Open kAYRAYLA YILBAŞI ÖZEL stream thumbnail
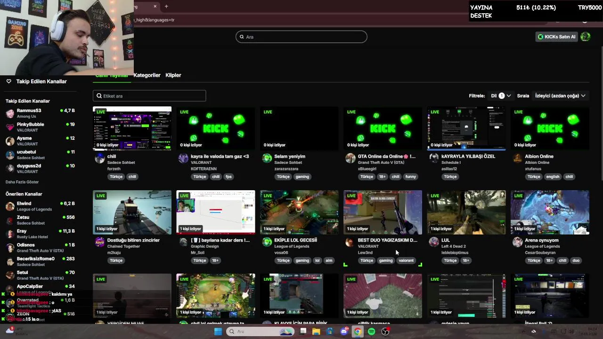The height and width of the screenshot is (339, 603). point(466,129)
